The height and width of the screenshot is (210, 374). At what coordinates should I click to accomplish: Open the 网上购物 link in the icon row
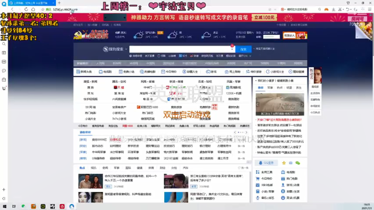233,72
